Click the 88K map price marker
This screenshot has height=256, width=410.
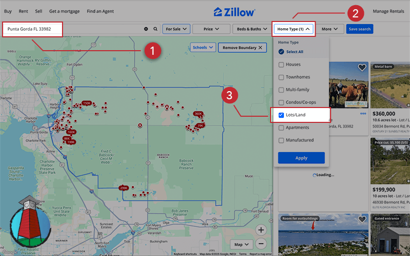tap(67, 138)
